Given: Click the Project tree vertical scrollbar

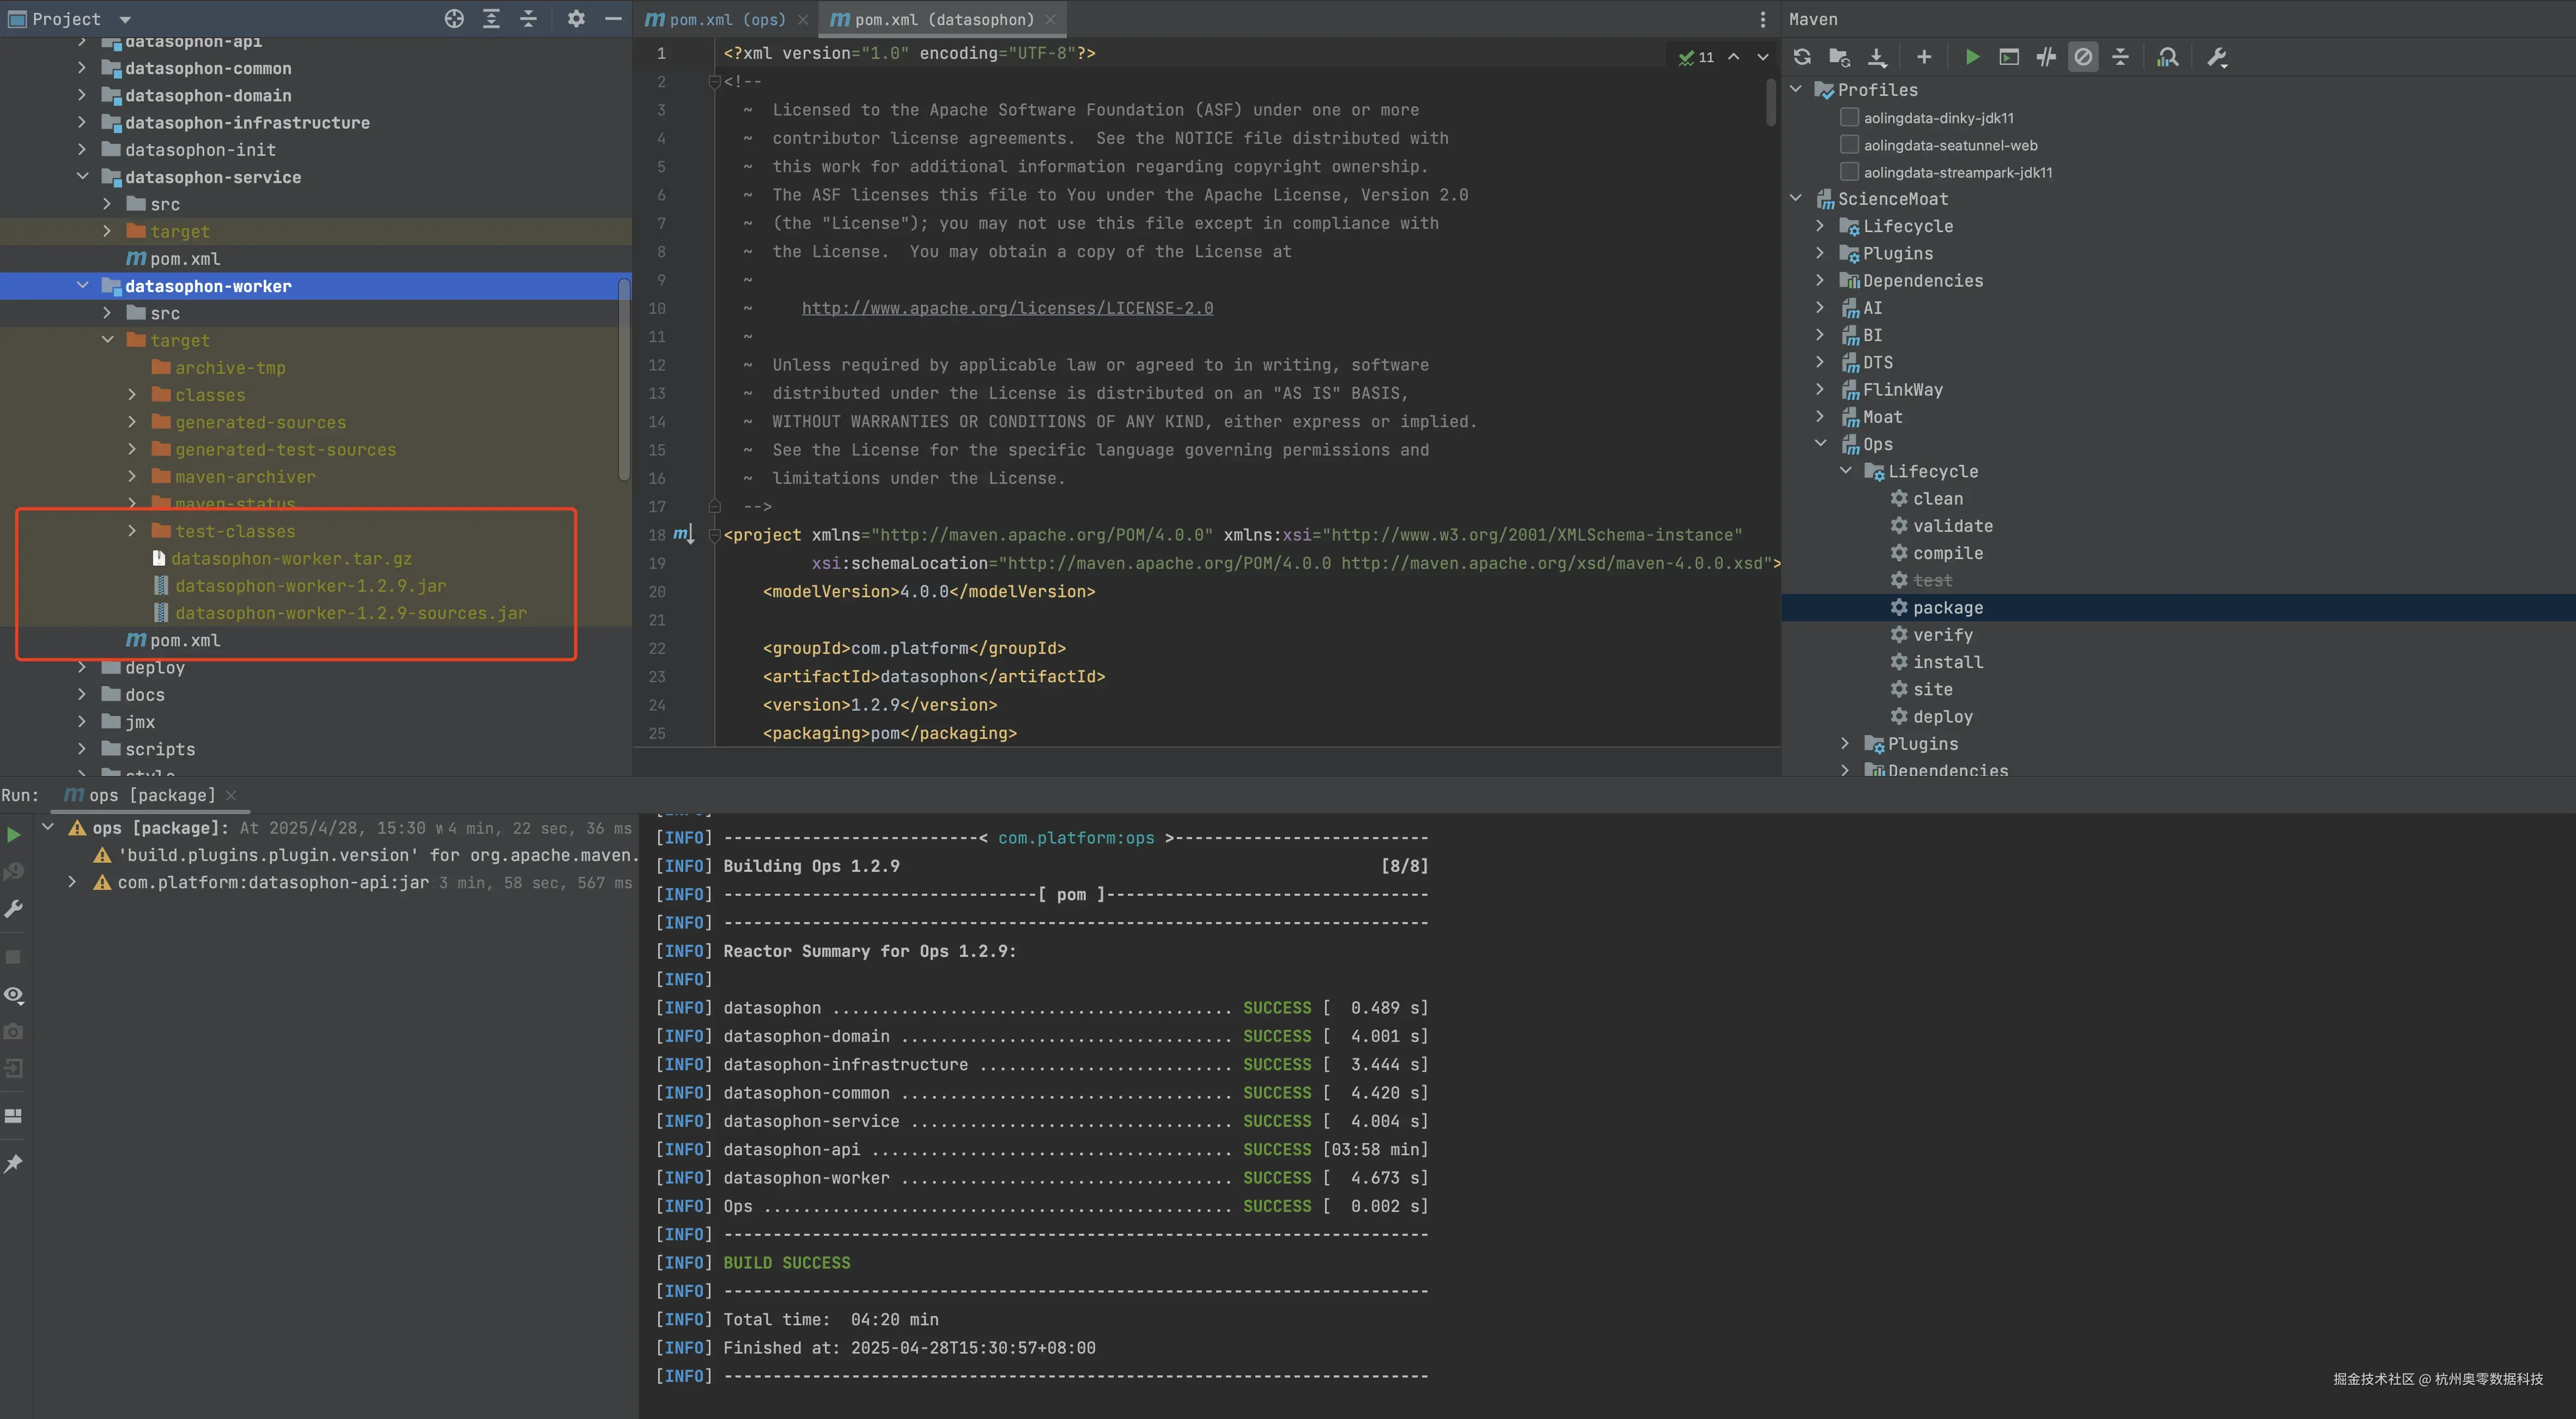Looking at the screenshot, I should pos(625,380).
